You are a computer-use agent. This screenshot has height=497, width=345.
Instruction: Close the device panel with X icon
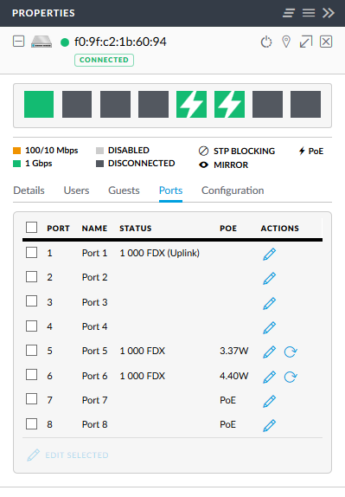pyautogui.click(x=326, y=42)
